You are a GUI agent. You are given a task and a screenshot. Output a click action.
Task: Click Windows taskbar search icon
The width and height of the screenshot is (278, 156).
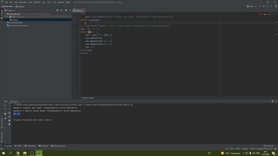[10, 153]
